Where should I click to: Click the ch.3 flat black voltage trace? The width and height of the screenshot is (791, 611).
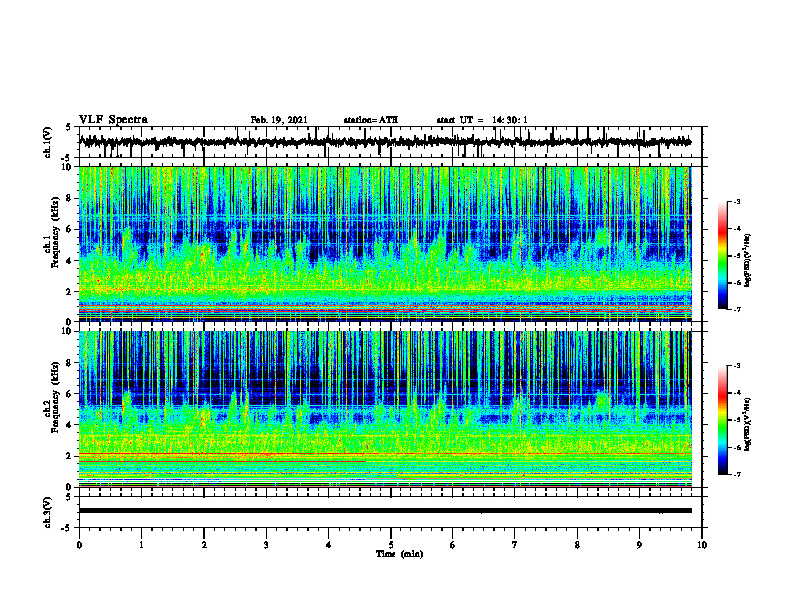[385, 511]
